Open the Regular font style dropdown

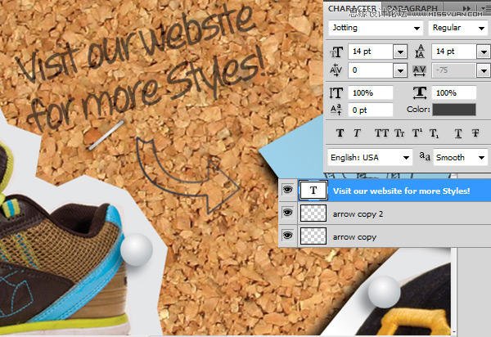(482, 28)
